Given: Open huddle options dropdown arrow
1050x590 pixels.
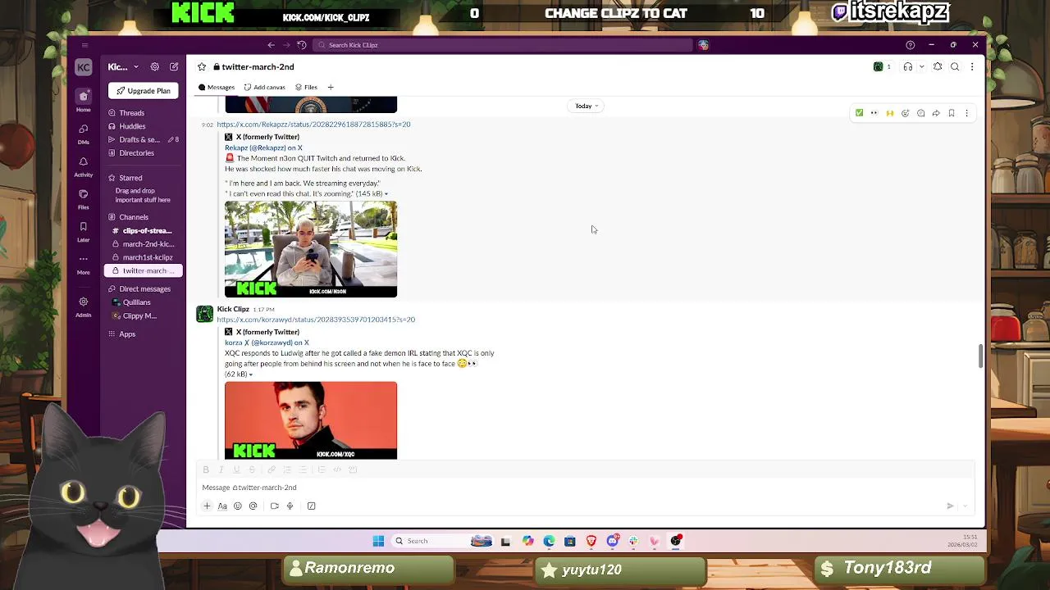Looking at the screenshot, I should [922, 67].
